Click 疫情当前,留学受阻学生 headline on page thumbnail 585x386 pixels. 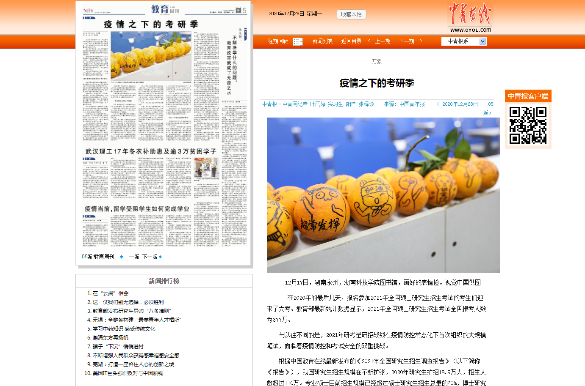[137, 209]
